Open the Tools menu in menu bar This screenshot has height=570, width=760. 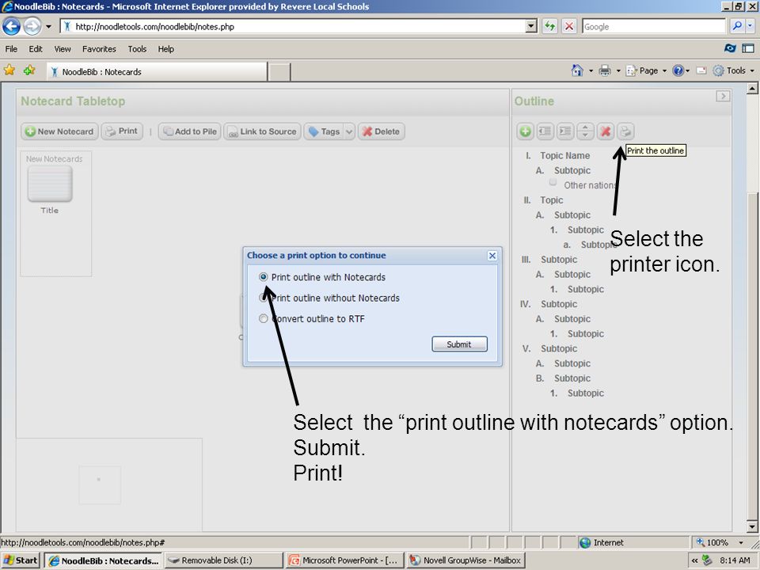click(x=137, y=49)
